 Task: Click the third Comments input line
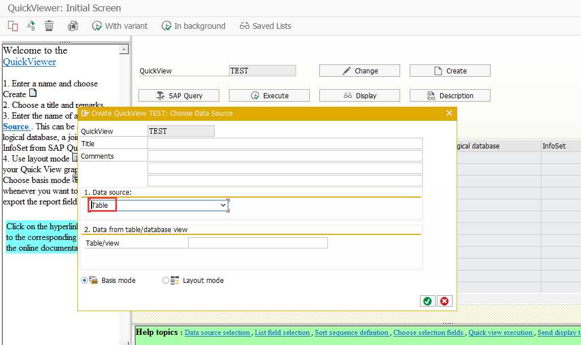pos(285,181)
